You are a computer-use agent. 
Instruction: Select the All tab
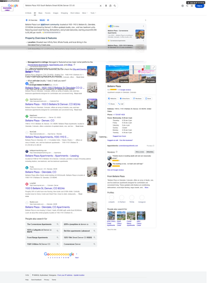[x=35, y=13]
